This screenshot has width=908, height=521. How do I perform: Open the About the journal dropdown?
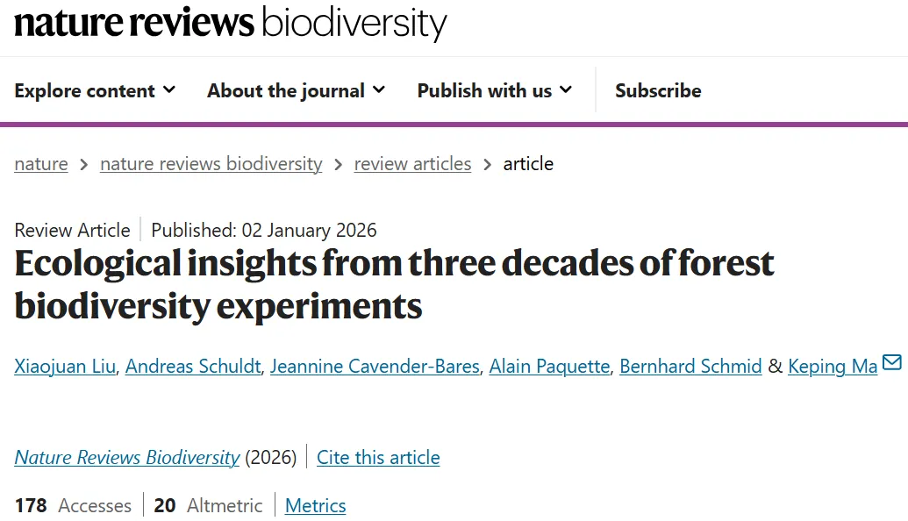click(296, 90)
